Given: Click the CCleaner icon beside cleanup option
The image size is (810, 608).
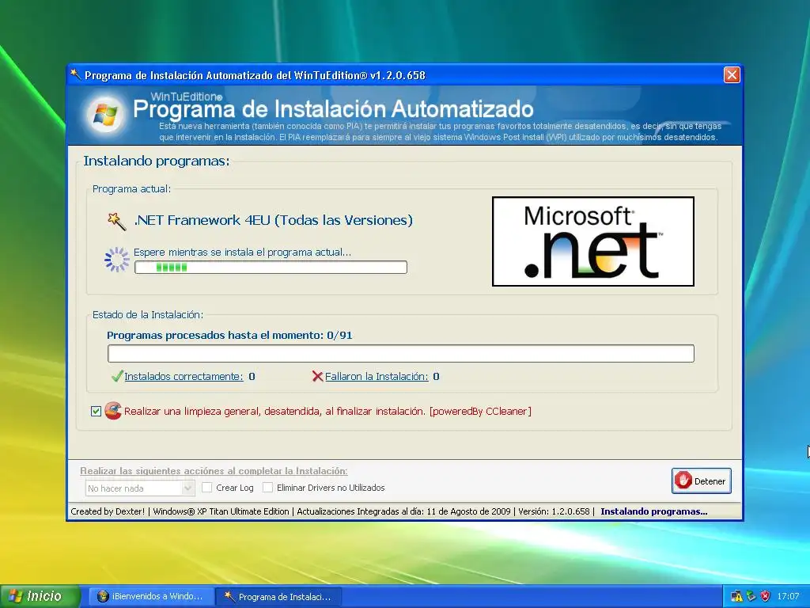Looking at the screenshot, I should tap(113, 411).
